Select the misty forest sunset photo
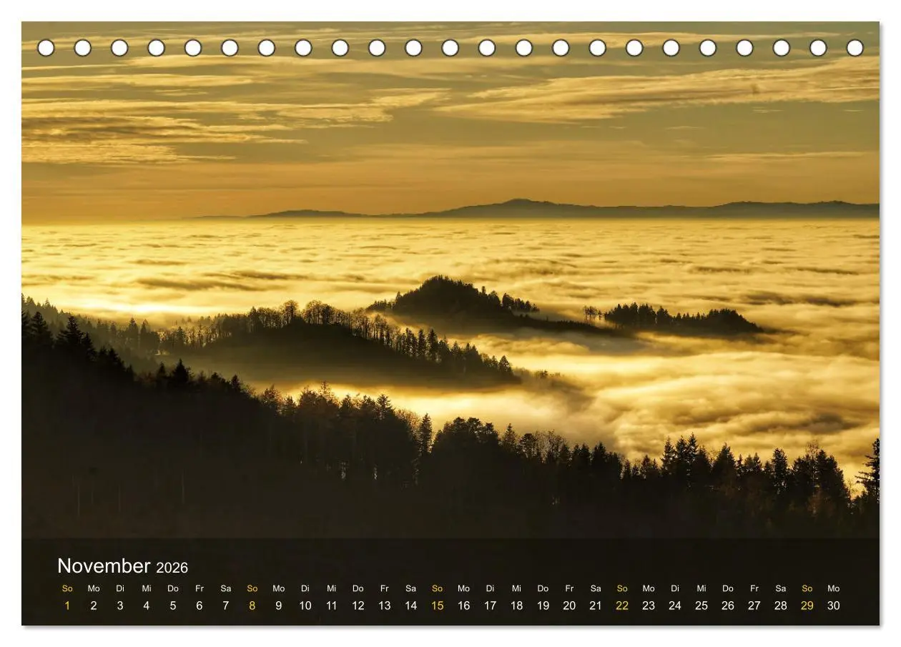The width and height of the screenshot is (901, 647). click(450, 280)
